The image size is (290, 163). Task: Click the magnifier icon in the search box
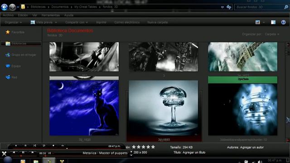point(286,7)
